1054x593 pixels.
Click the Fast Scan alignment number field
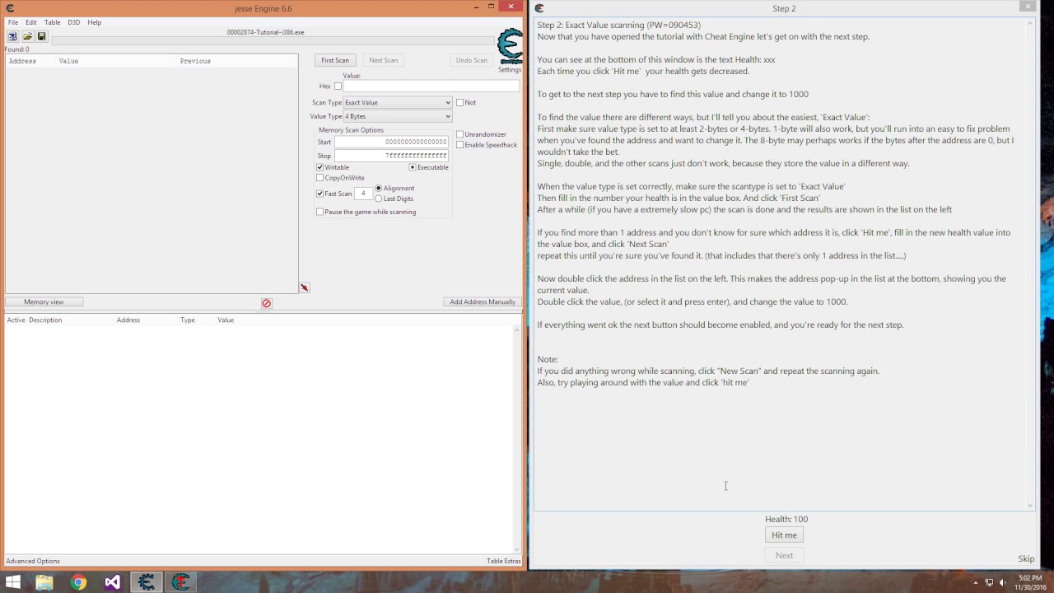(363, 194)
